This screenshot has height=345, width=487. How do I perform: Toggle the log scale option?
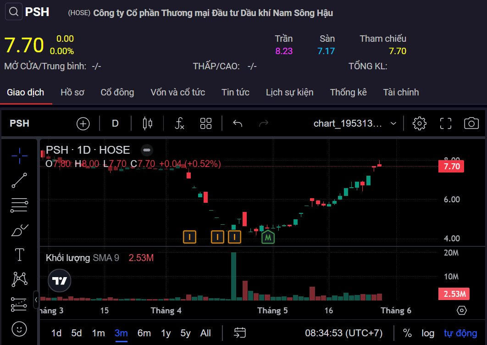tap(428, 333)
